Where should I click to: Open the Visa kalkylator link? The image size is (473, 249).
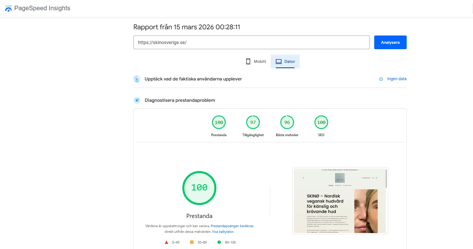pos(223,232)
